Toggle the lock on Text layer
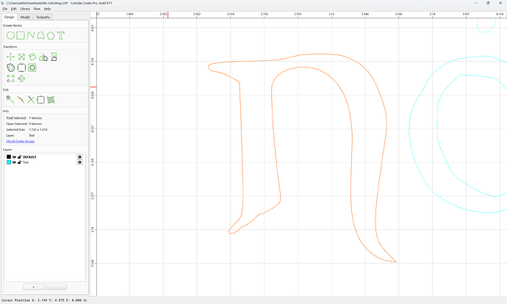 tap(19, 162)
